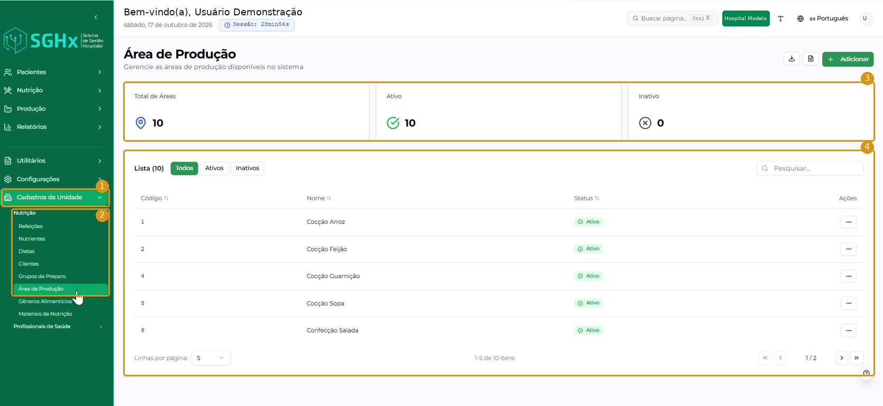Open the Dietas page
Viewport: 883px width, 406px height.
pyautogui.click(x=26, y=252)
